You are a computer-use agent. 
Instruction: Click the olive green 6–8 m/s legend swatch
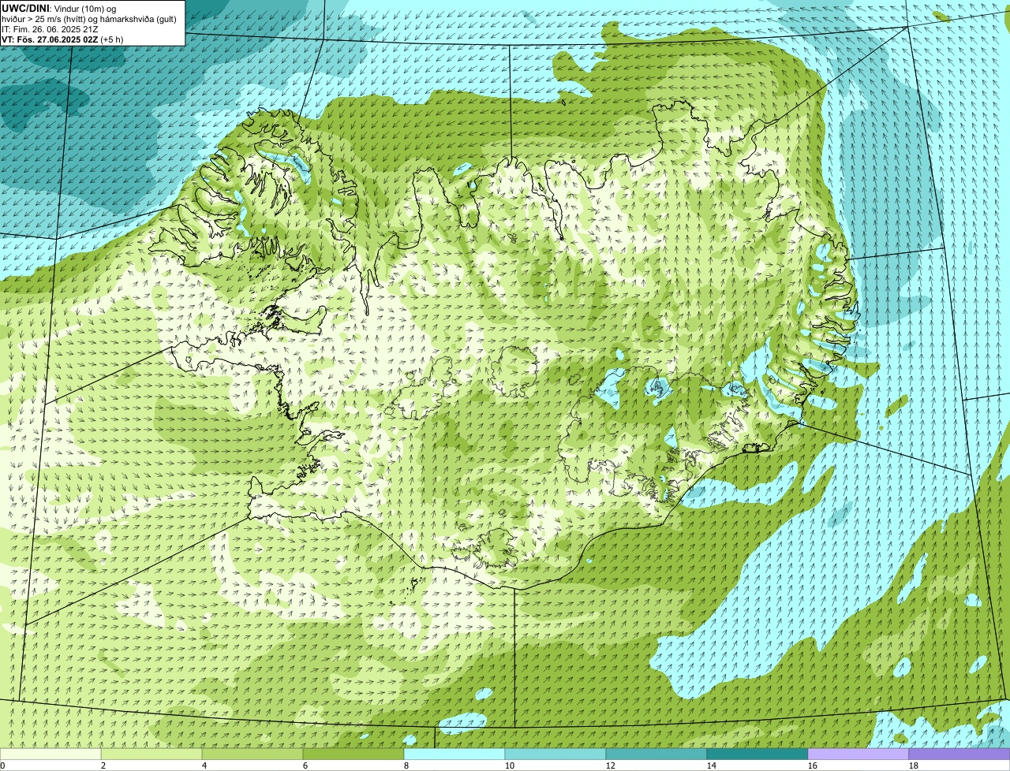[353, 754]
